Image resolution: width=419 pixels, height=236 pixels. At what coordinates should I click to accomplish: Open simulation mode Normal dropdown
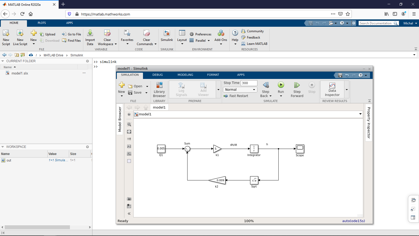[240, 89]
